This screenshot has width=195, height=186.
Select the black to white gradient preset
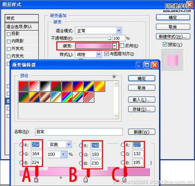(45, 86)
